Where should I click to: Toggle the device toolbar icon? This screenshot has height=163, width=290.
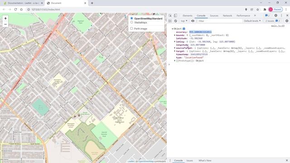(x=175, y=16)
